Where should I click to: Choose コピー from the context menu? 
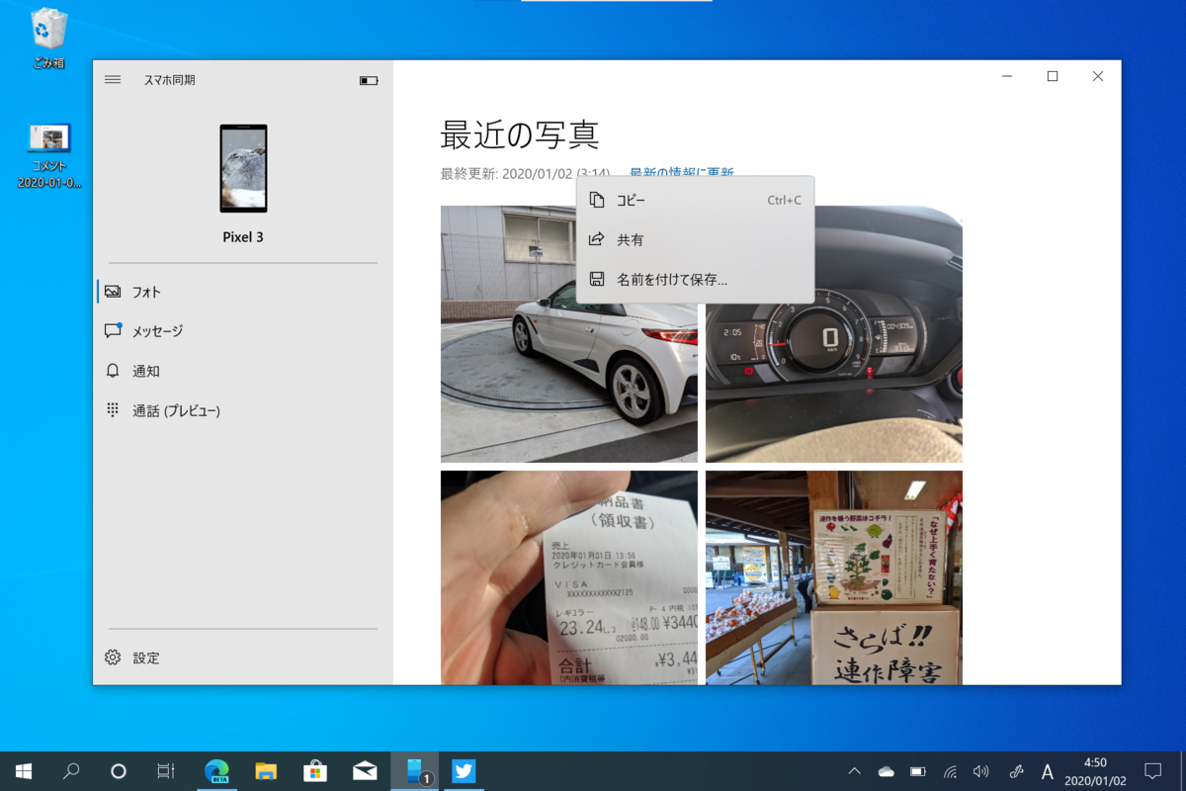pyautogui.click(x=695, y=200)
